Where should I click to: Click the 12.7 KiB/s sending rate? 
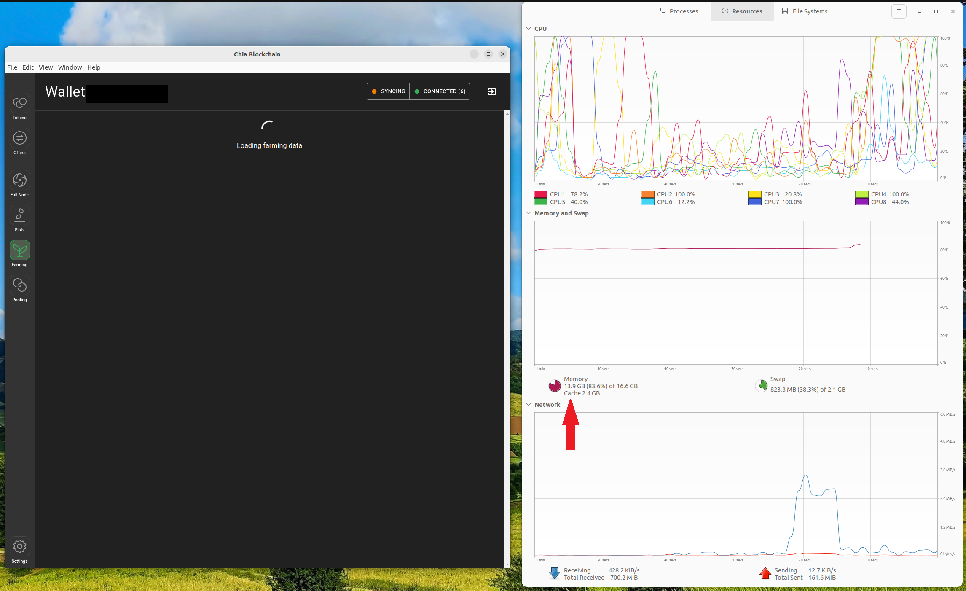pyautogui.click(x=822, y=570)
